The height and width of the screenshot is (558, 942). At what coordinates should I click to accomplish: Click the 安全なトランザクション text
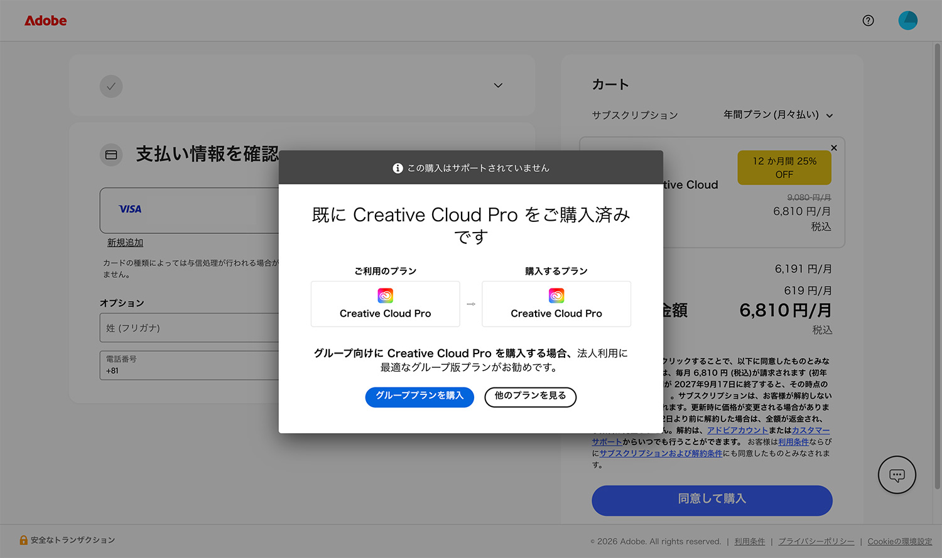point(73,540)
